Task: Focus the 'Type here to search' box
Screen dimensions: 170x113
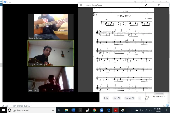Action: [31, 110]
